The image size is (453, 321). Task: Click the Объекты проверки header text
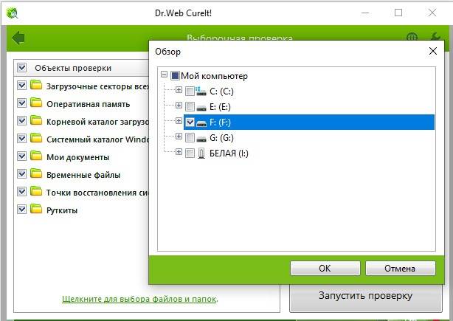coord(73,68)
